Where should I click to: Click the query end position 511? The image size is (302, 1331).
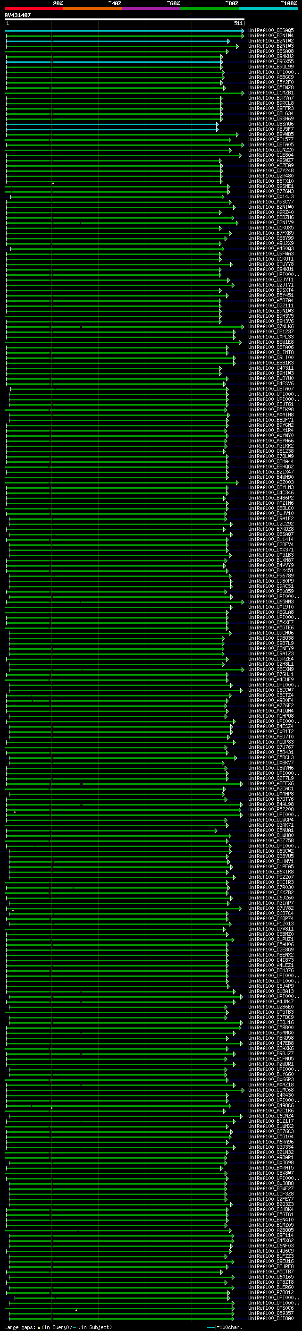tap(238, 23)
